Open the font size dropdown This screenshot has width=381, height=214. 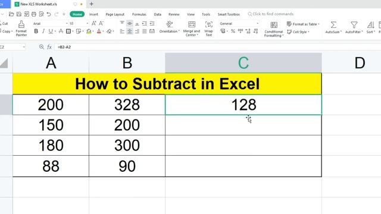tap(88, 24)
